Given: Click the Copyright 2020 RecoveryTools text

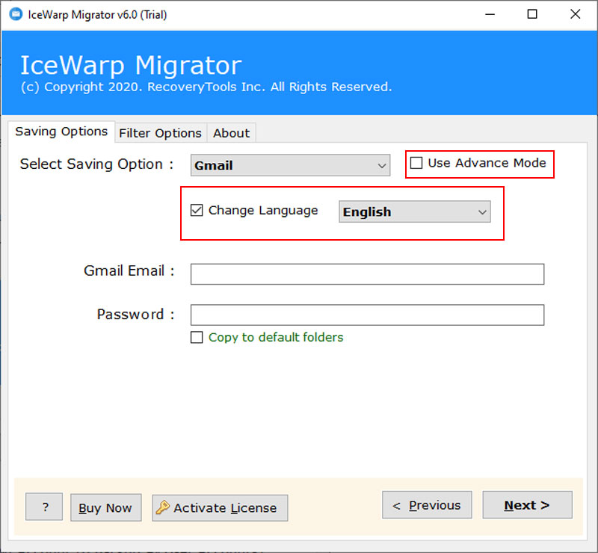Looking at the screenshot, I should pyautogui.click(x=206, y=87).
